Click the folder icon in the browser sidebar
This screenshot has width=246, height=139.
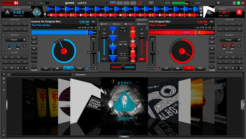click(x=4, y=79)
